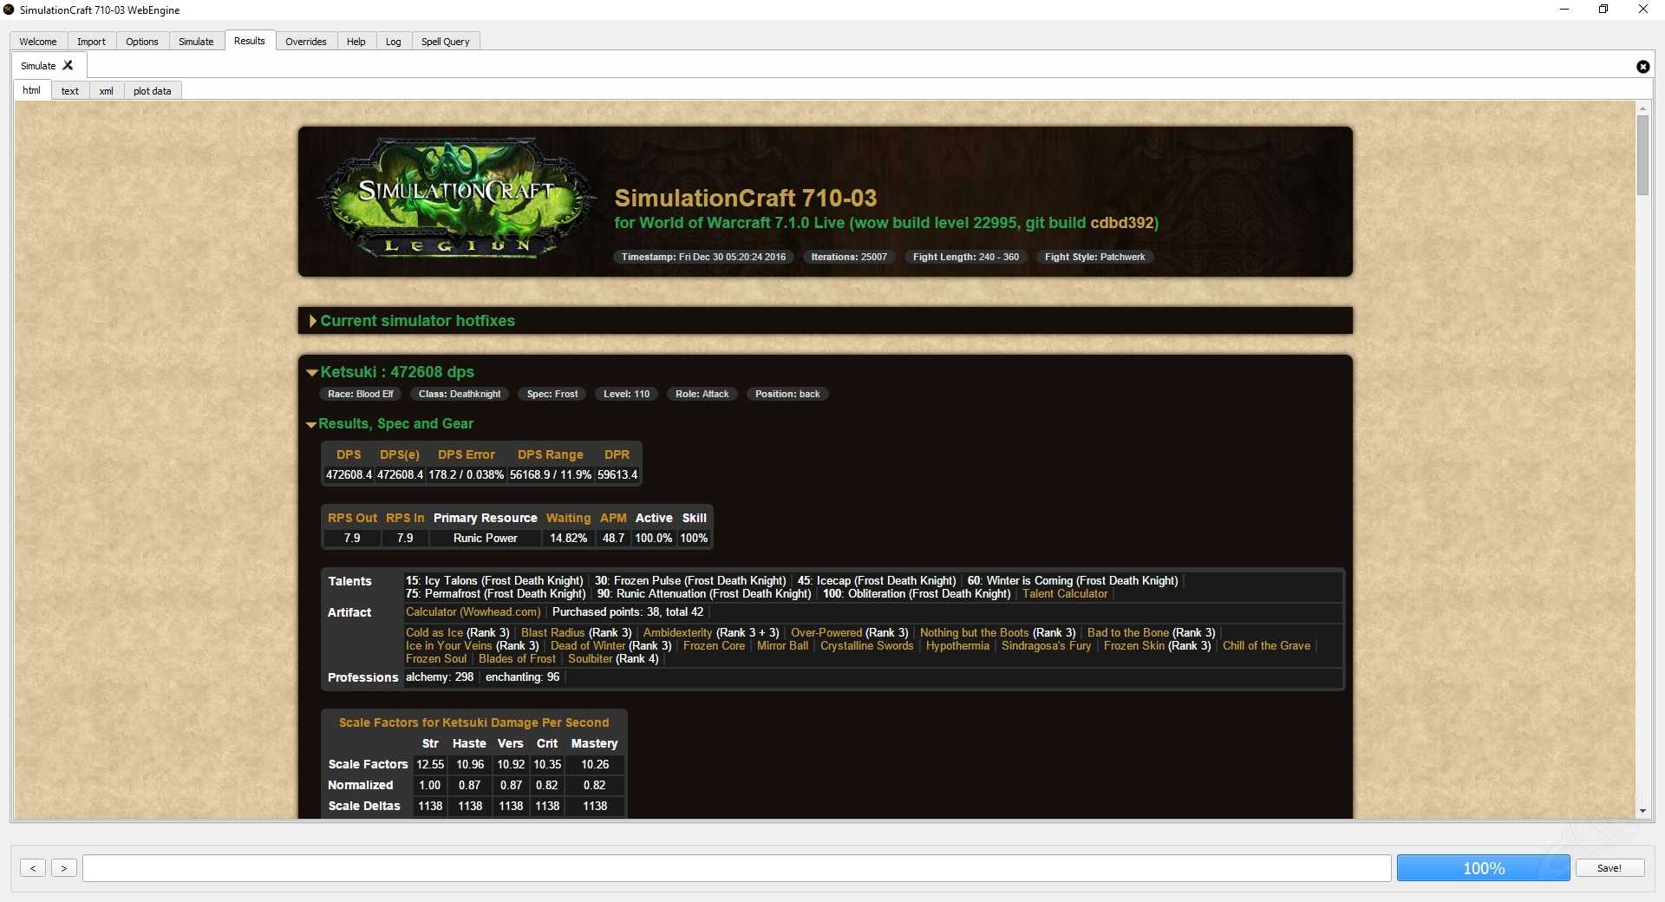Open the Import tab
Image resolution: width=1665 pixels, height=902 pixels.
(91, 42)
